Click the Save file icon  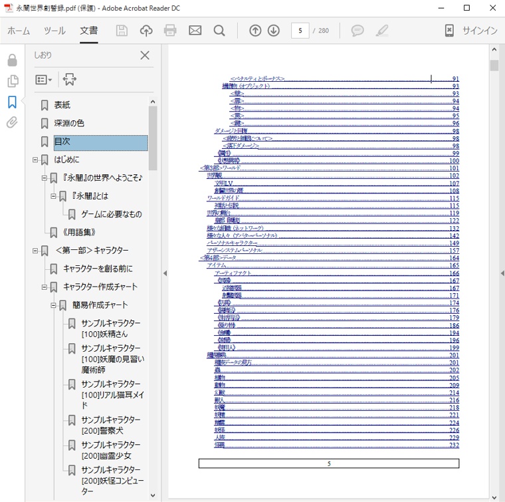click(x=122, y=31)
